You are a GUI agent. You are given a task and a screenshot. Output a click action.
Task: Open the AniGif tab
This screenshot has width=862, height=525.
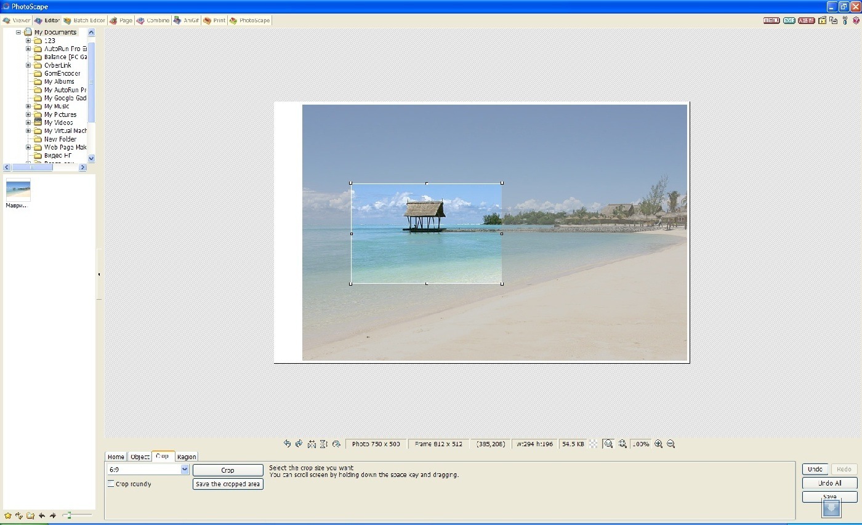coord(187,20)
